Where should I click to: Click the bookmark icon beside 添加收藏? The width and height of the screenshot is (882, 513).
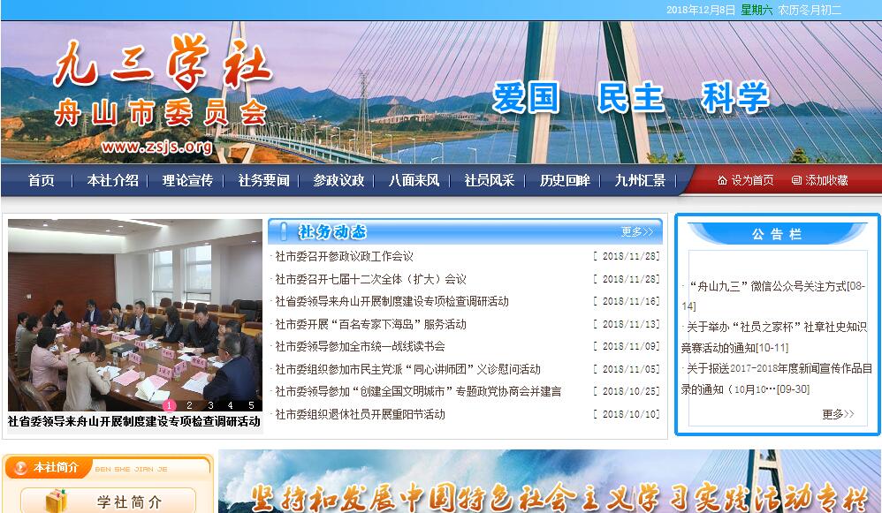coord(796,180)
